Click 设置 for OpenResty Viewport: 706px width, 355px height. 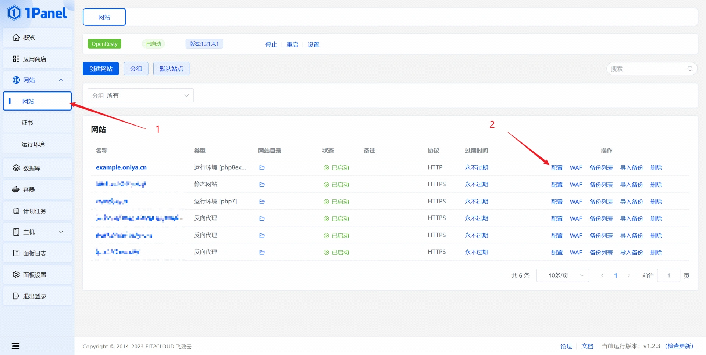click(313, 44)
